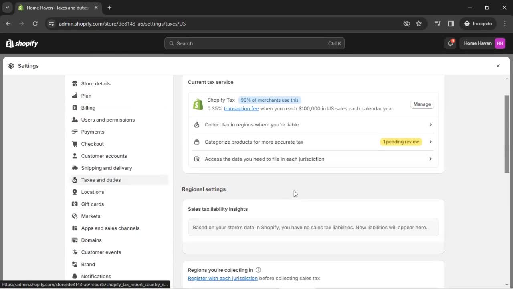The width and height of the screenshot is (513, 289).
Task: Open Plan settings
Action: point(86,96)
